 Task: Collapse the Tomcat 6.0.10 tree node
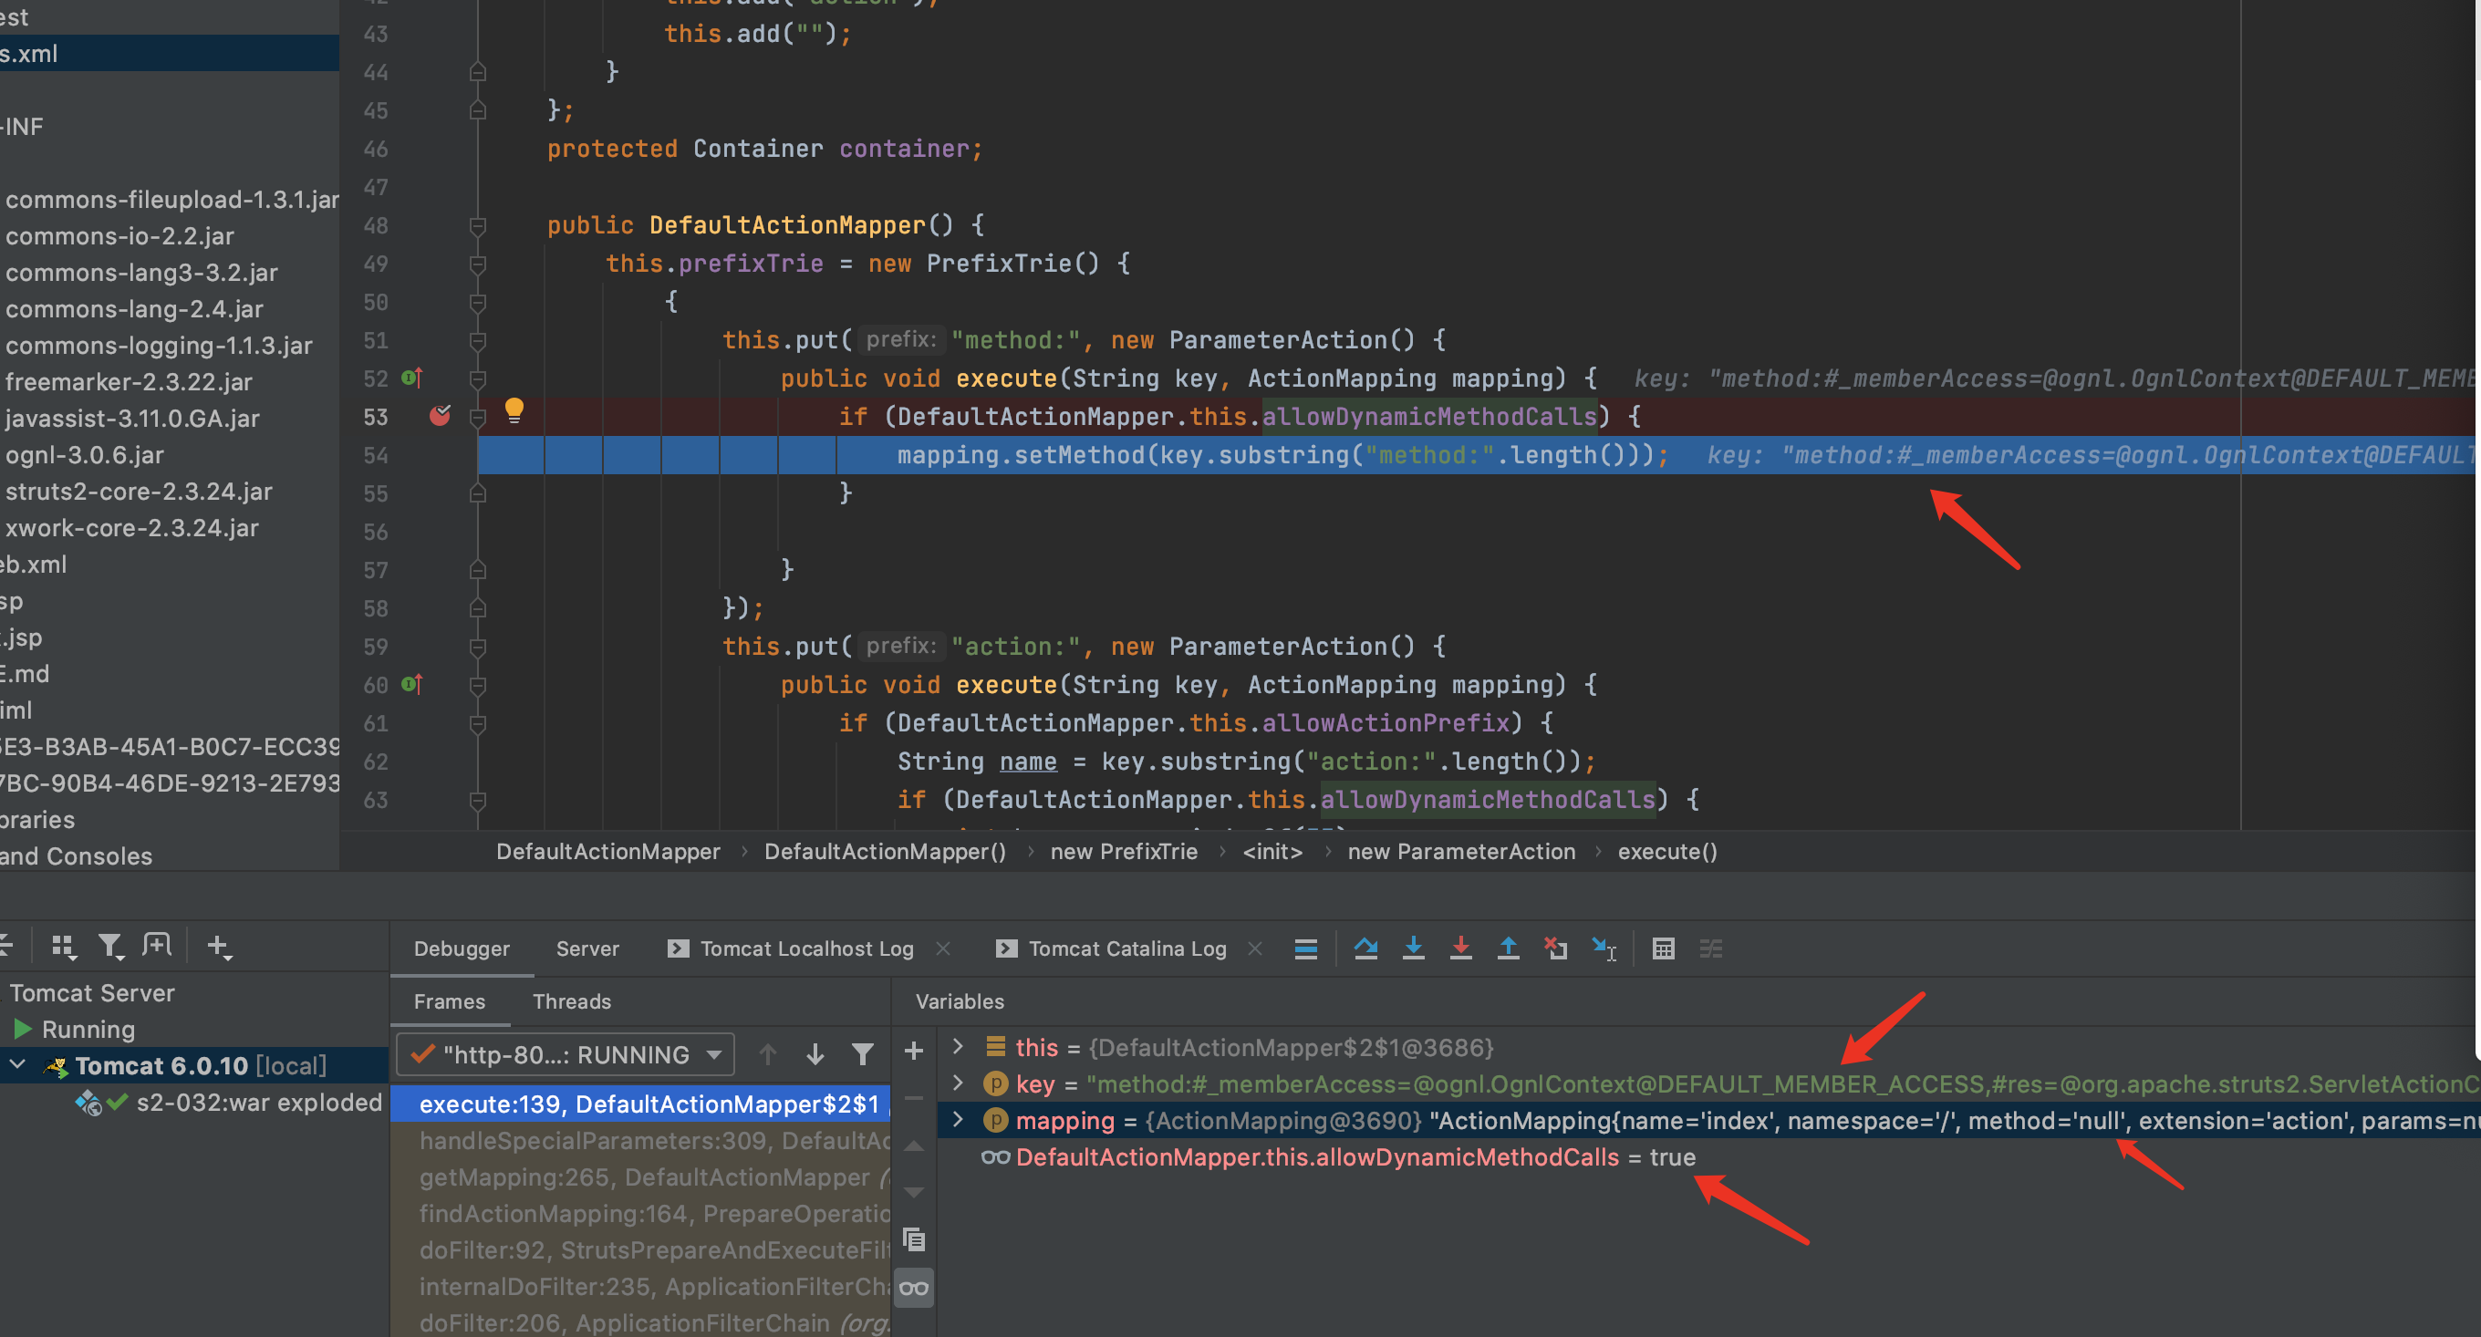pyautogui.click(x=18, y=1064)
